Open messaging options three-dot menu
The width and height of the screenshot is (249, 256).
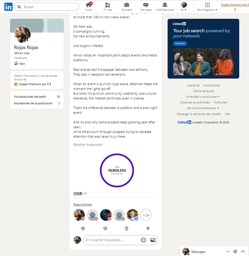pyautogui.click(x=228, y=251)
